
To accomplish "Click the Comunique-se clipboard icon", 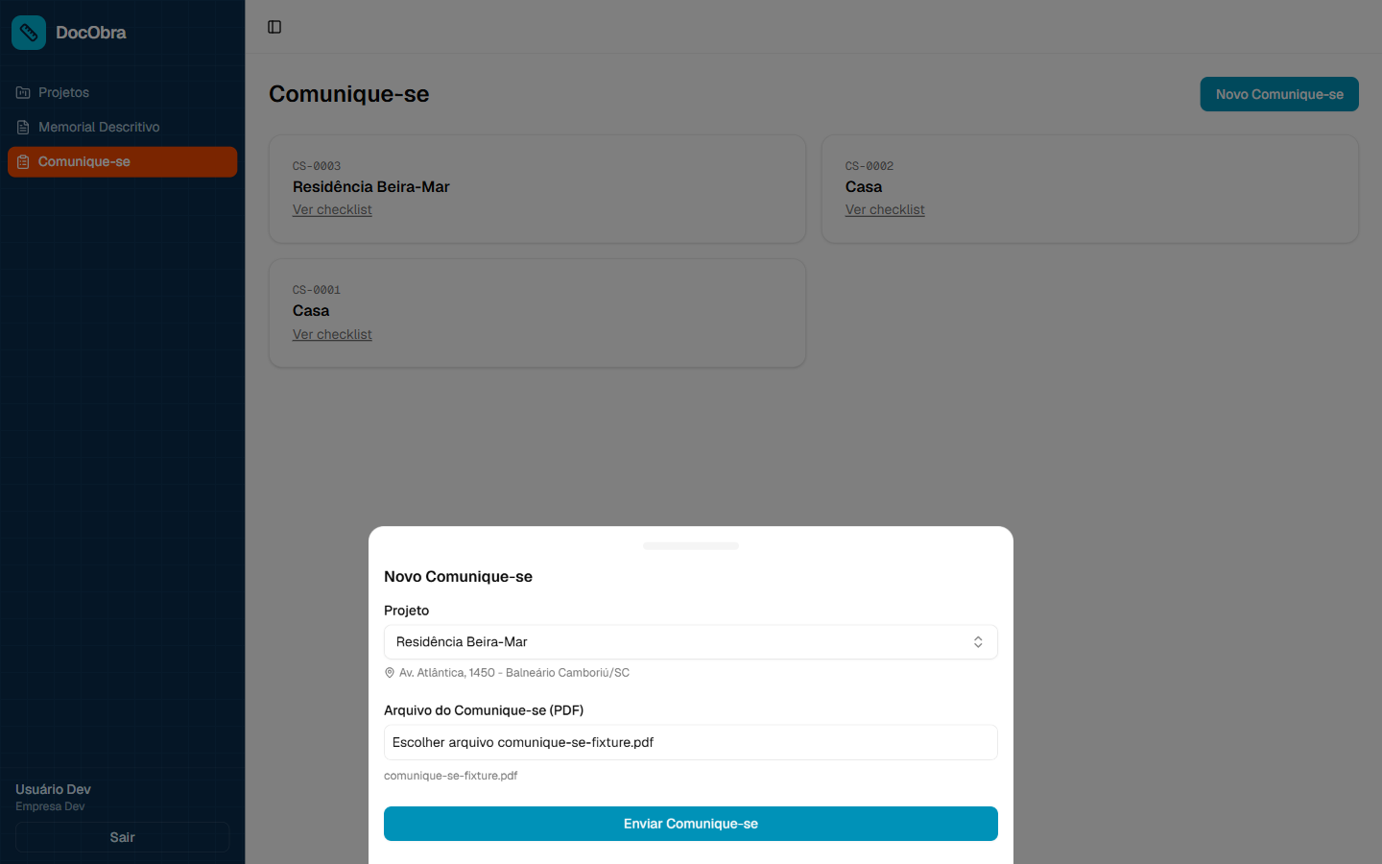I will [x=23, y=161].
